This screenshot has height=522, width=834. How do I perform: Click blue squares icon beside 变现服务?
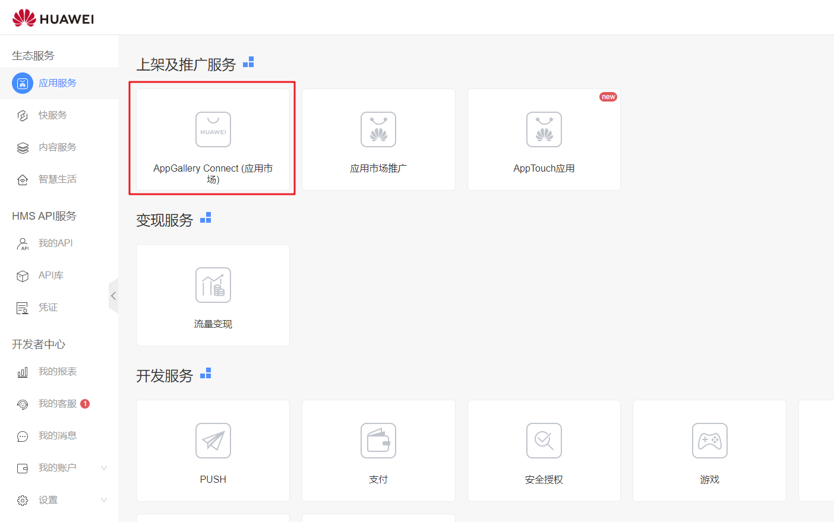coord(206,217)
